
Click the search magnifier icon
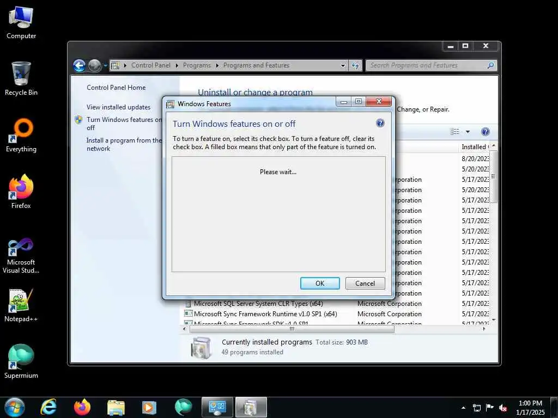(491, 65)
